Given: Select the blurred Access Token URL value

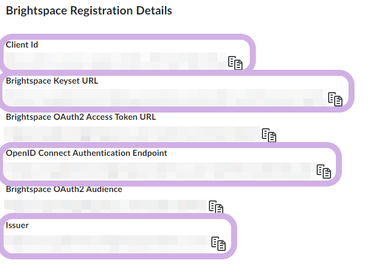Looking at the screenshot, I should click(132, 134).
